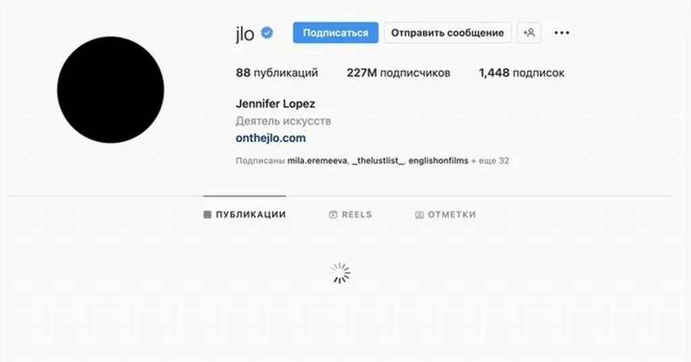This screenshot has width=691, height=362.
Task: Open mila.eremeeva profile from mutual followers
Action: [x=317, y=160]
